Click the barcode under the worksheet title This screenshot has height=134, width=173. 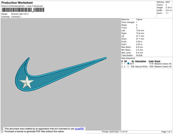click(x=23, y=10)
